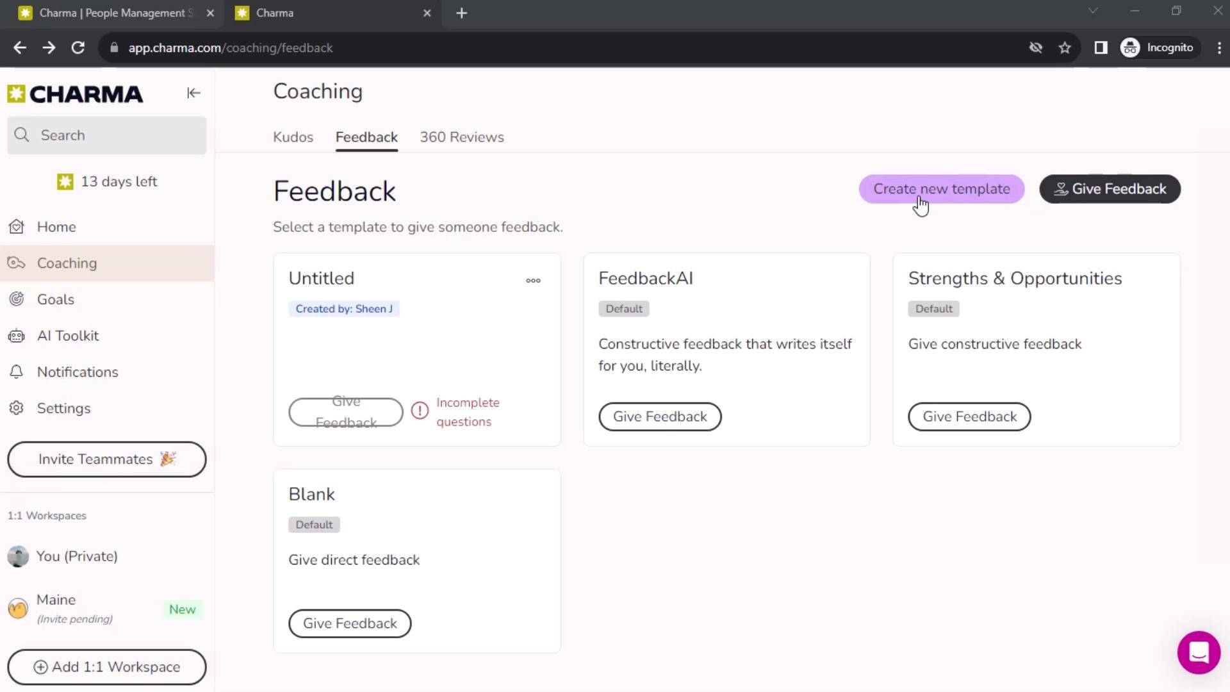Click the chat bubble support icon
1230x692 pixels.
[1199, 652]
